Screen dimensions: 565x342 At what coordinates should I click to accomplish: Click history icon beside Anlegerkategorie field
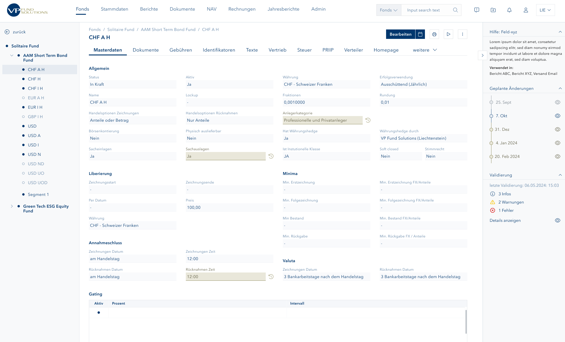pyautogui.click(x=368, y=120)
